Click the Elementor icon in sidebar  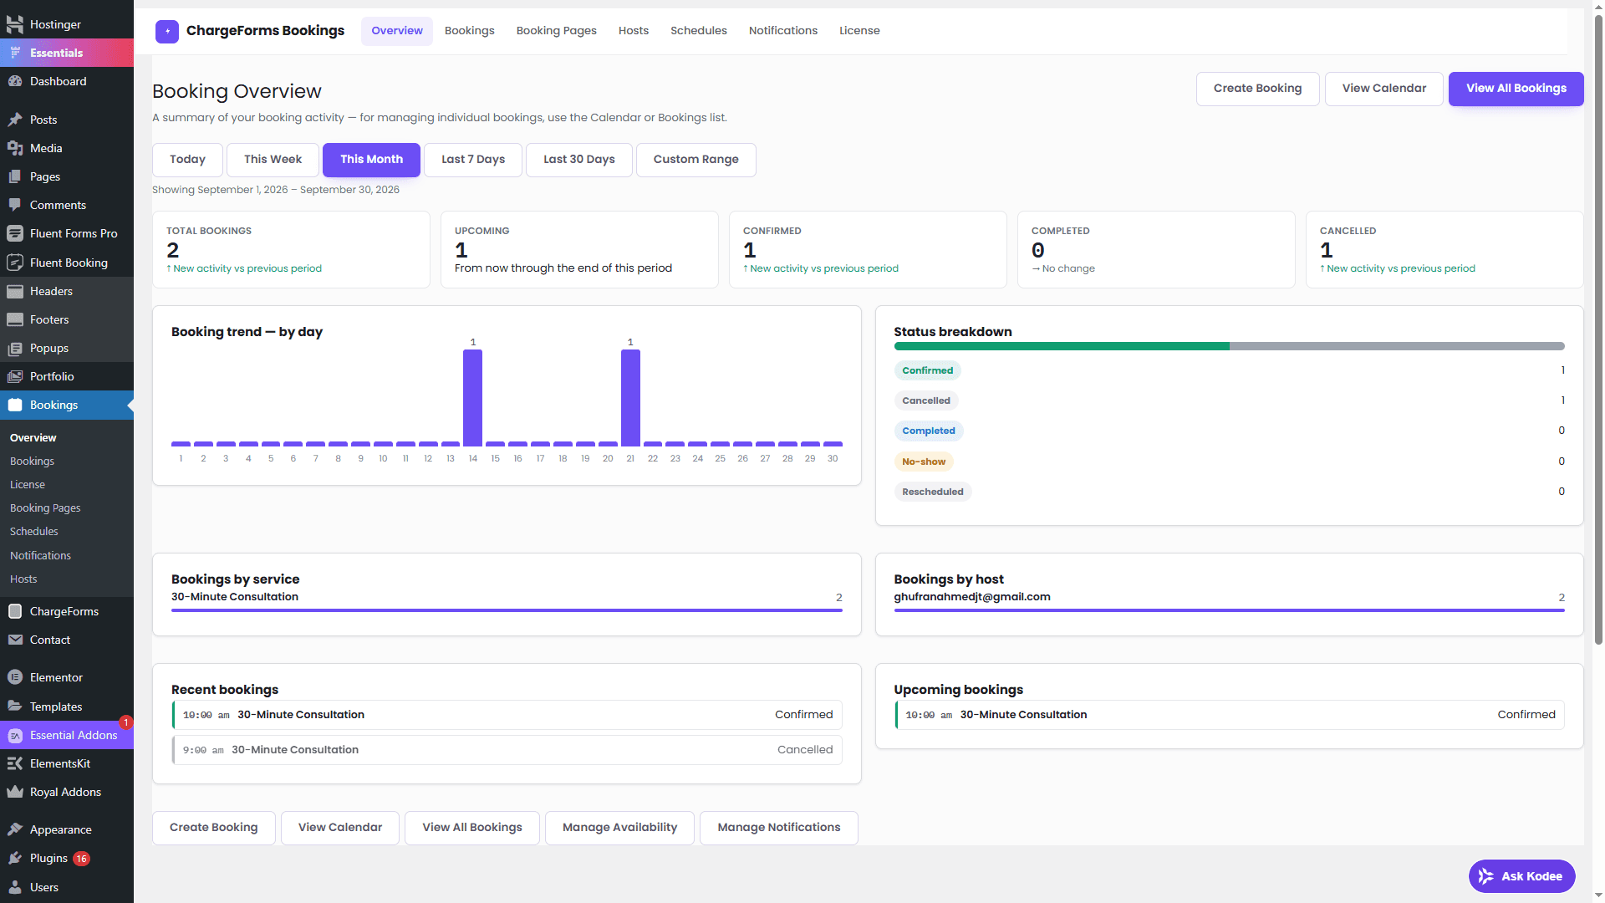pyautogui.click(x=15, y=677)
